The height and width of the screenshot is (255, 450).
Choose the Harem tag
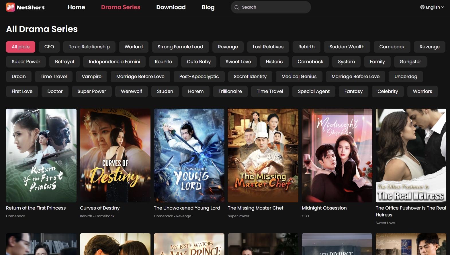click(196, 91)
